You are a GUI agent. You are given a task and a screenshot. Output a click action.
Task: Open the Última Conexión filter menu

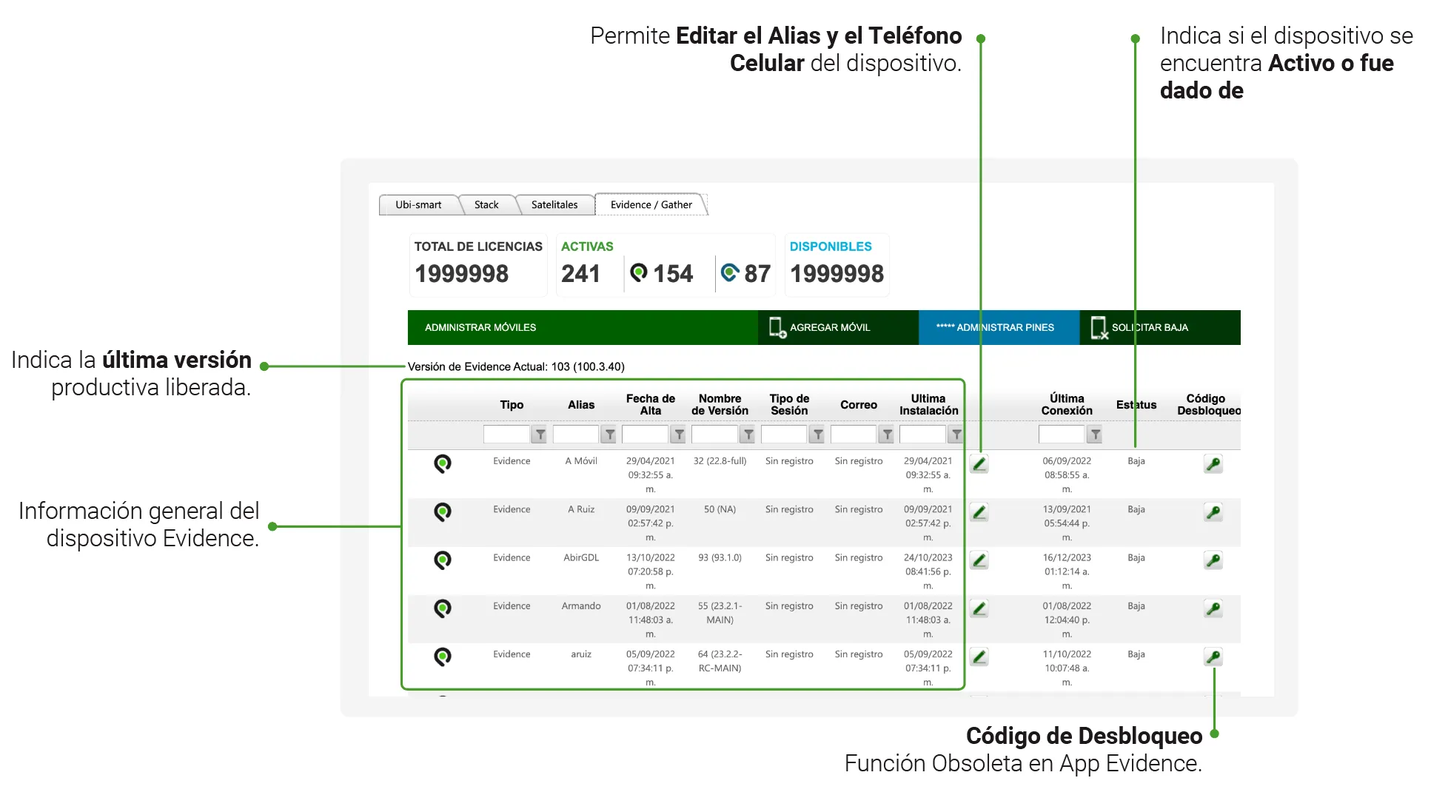tap(1095, 435)
